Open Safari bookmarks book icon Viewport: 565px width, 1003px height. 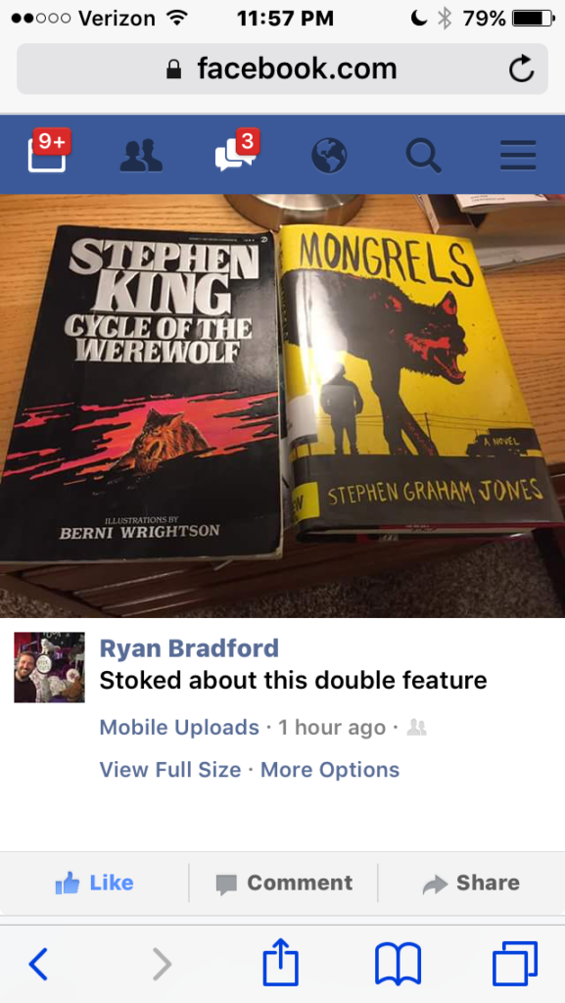point(398,965)
